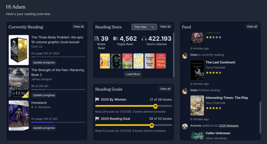Image resolution: width=267 pixels, height=144 pixels.
Task: Update progress for Homeland
Action: click(44, 128)
